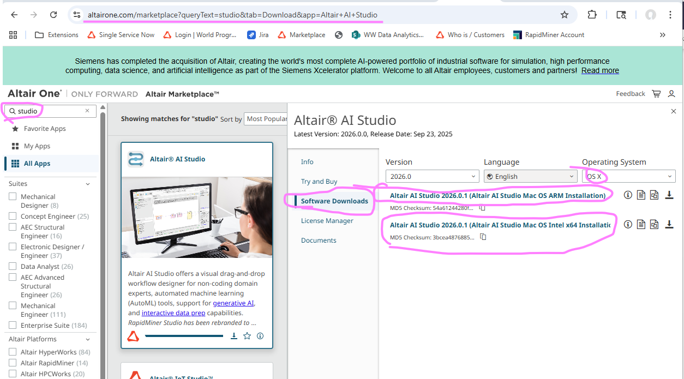
Task: Open the Info tab
Action: point(307,162)
